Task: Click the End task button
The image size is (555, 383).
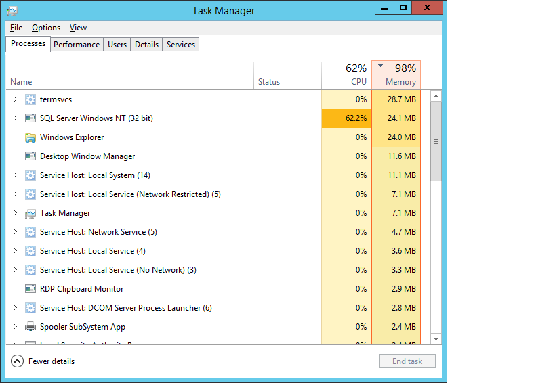Action: click(x=407, y=361)
